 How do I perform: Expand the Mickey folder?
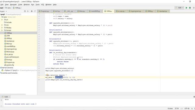2,28
